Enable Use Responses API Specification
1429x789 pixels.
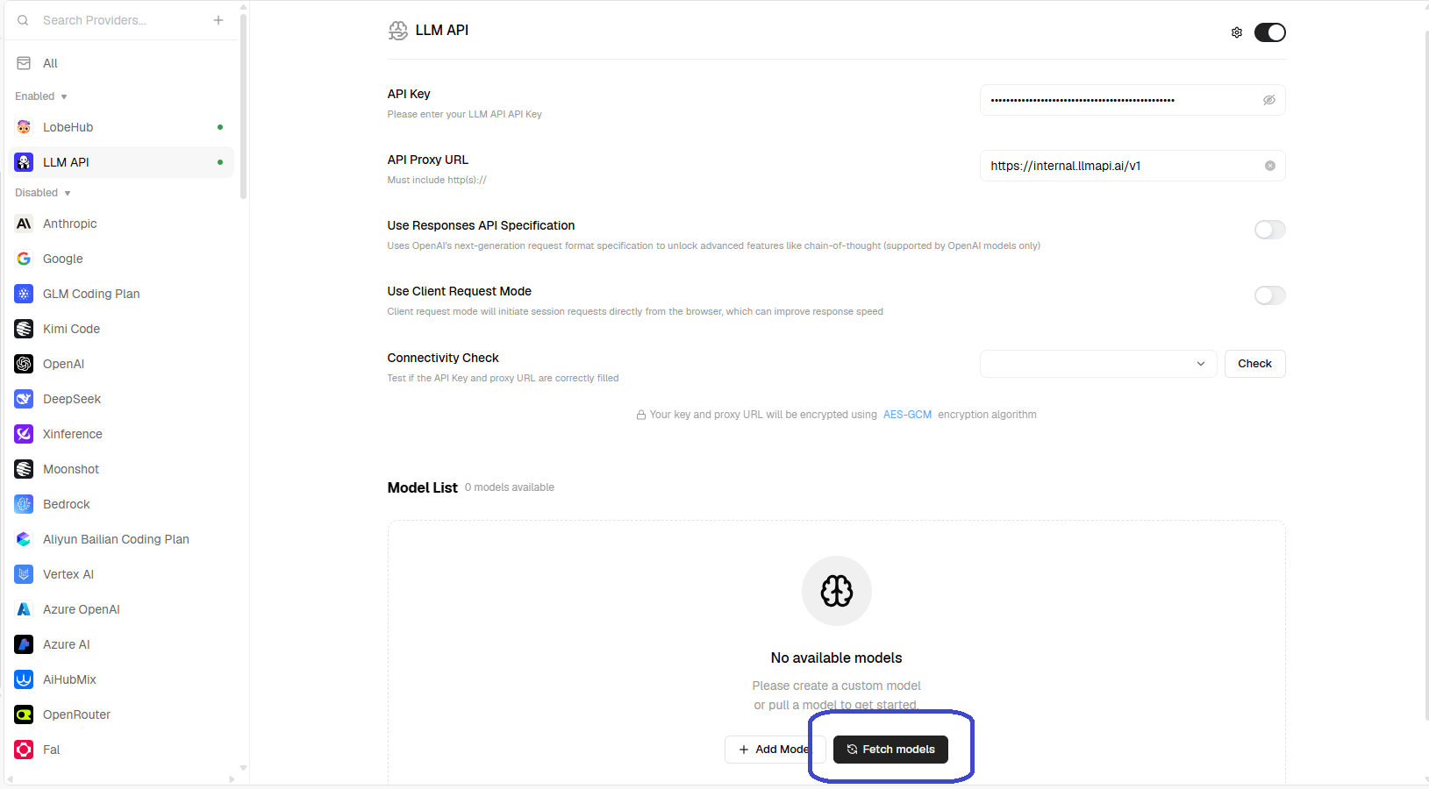point(1269,230)
